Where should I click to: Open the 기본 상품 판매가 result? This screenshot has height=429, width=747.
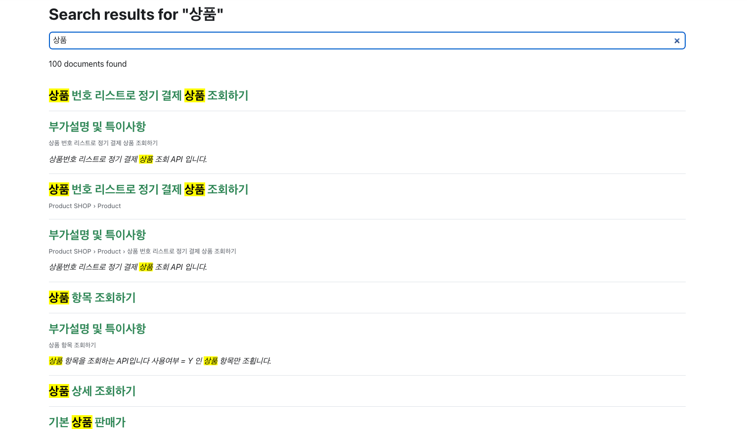[x=87, y=422]
